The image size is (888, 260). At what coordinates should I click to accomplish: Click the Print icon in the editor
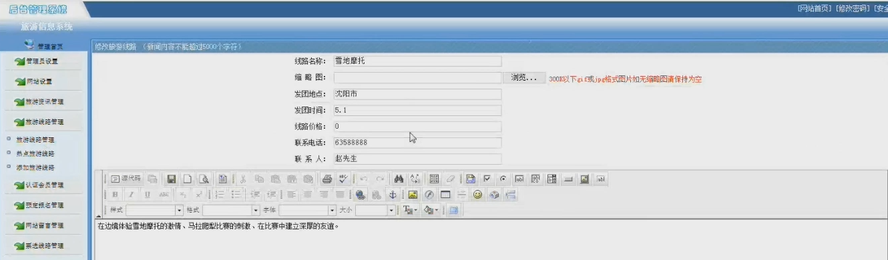tap(327, 179)
